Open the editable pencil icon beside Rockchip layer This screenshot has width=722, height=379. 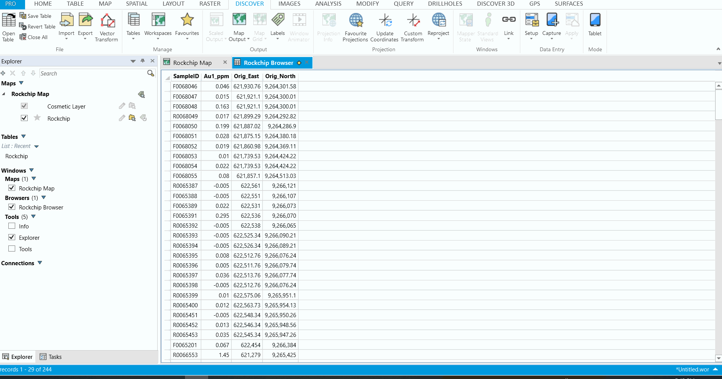coord(122,118)
